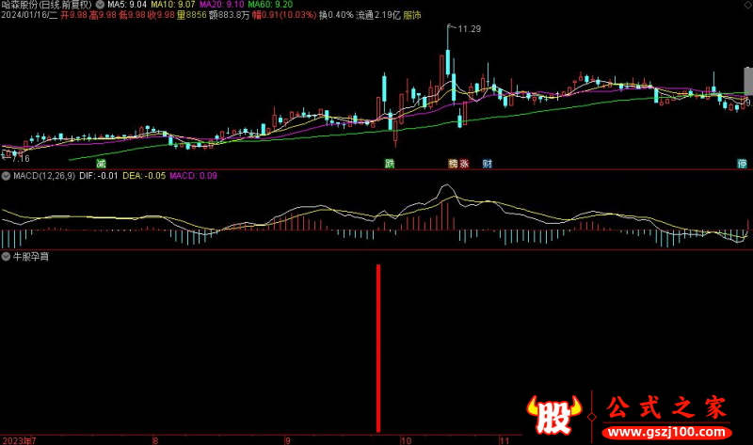
Task: Click the 收9.98 close price text
Action: 161,15
